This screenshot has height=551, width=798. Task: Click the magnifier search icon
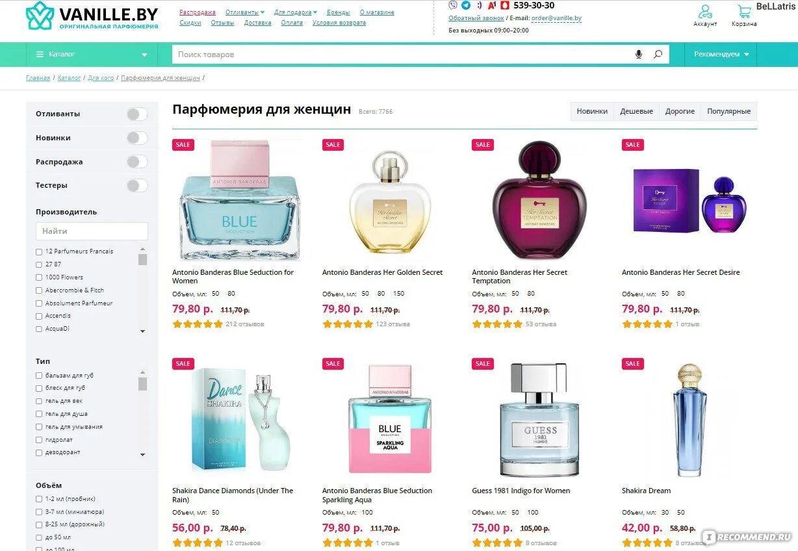point(658,55)
